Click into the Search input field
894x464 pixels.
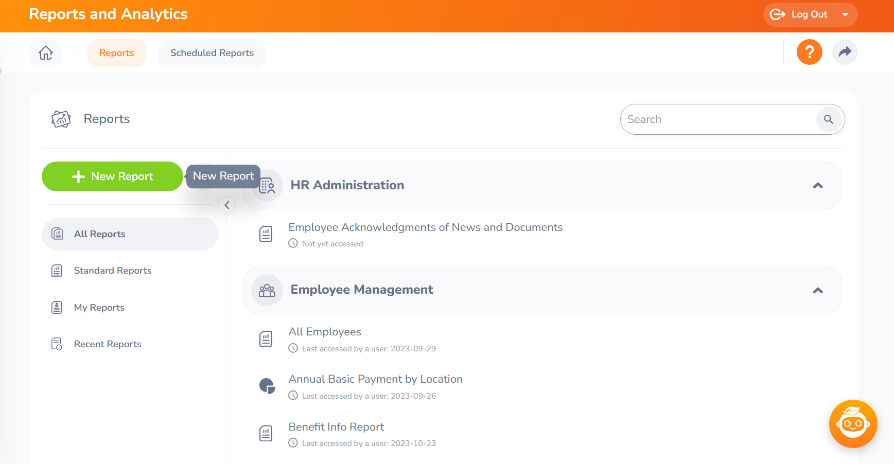(x=719, y=119)
